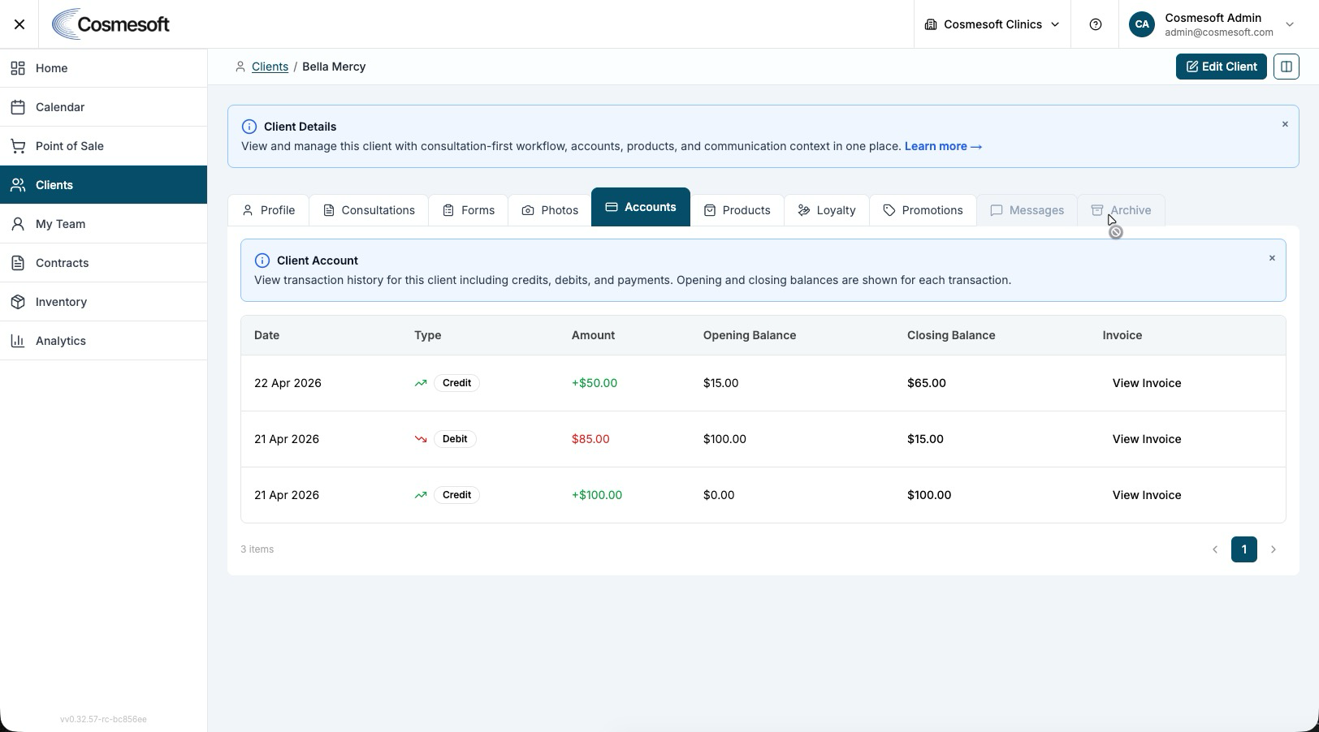Go to Home in sidebar

tap(103, 68)
